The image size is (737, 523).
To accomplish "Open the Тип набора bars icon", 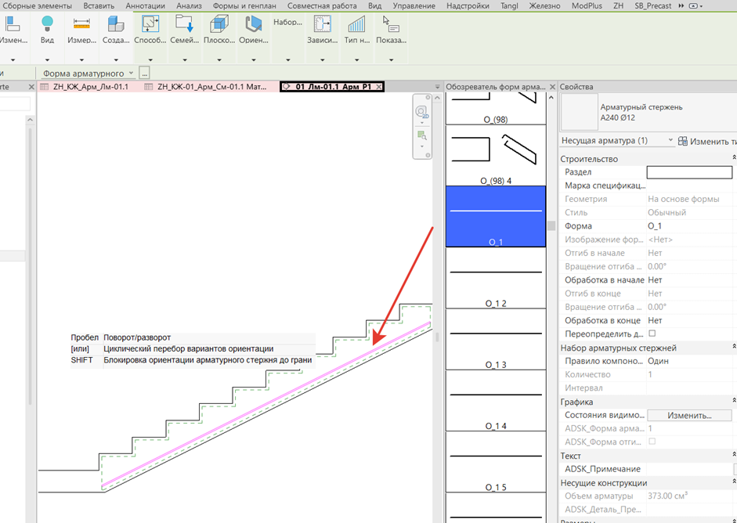I will point(356,23).
